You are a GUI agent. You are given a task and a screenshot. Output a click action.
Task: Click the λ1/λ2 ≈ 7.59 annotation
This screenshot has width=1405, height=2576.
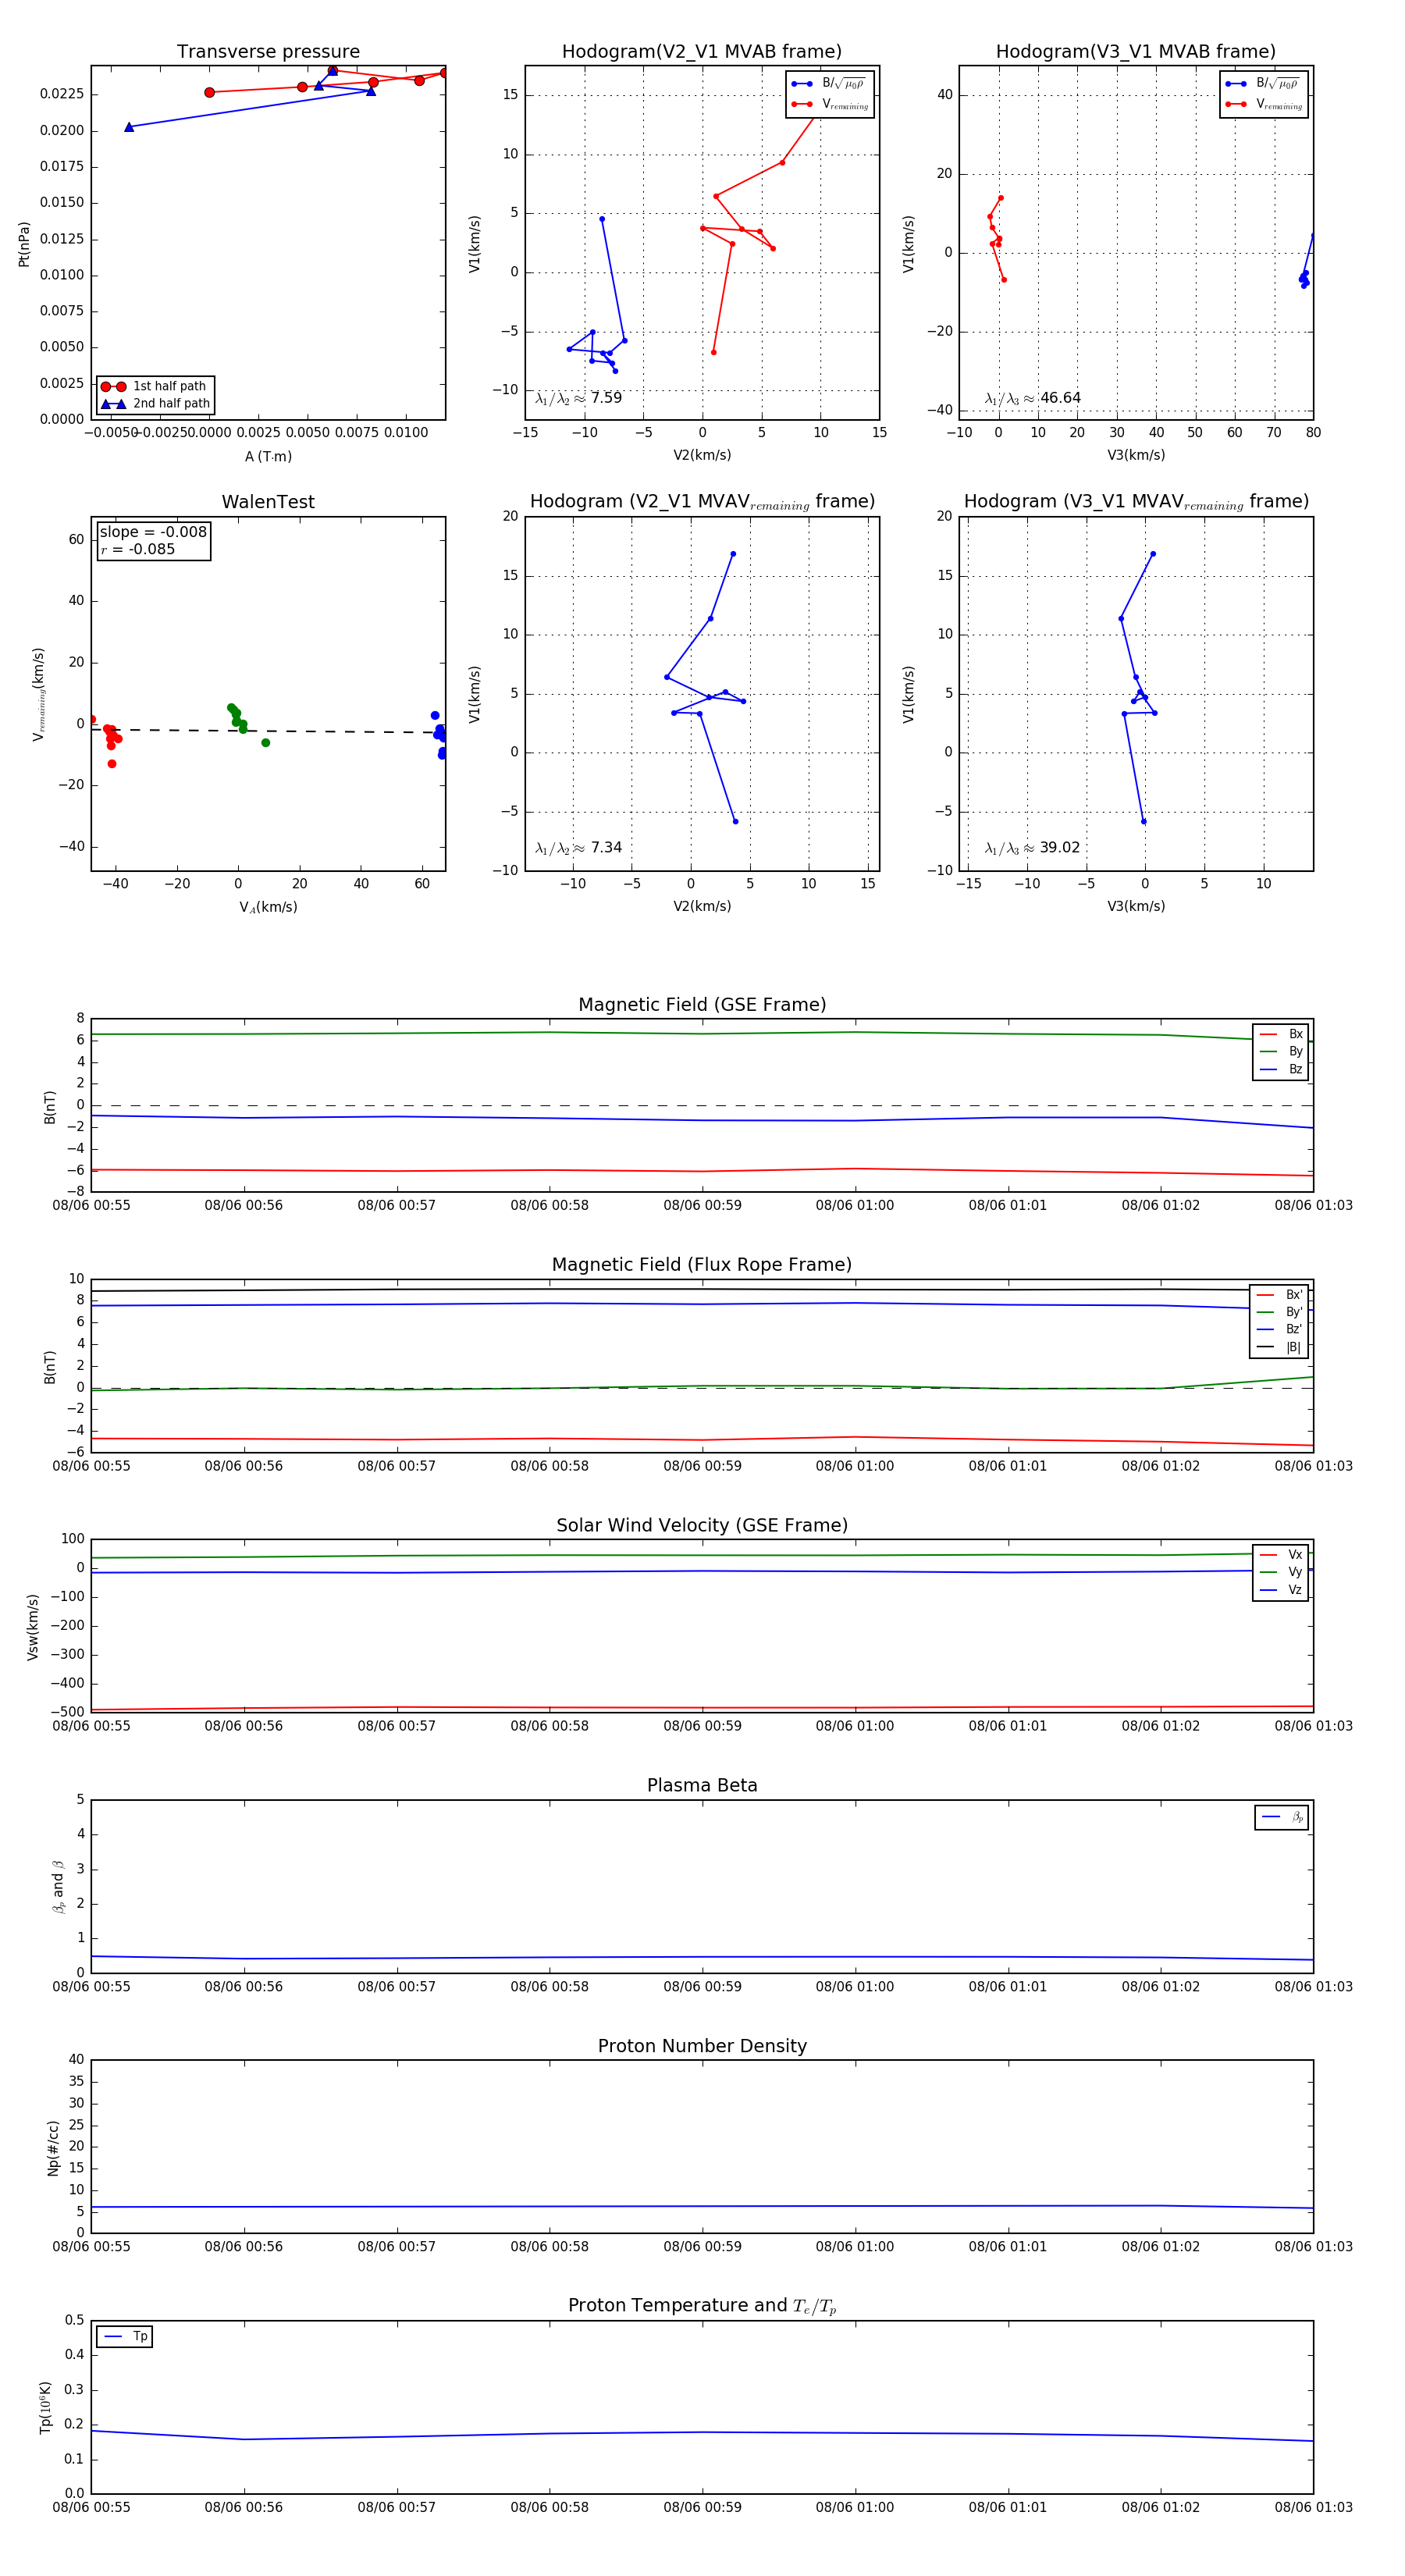pyautogui.click(x=578, y=398)
